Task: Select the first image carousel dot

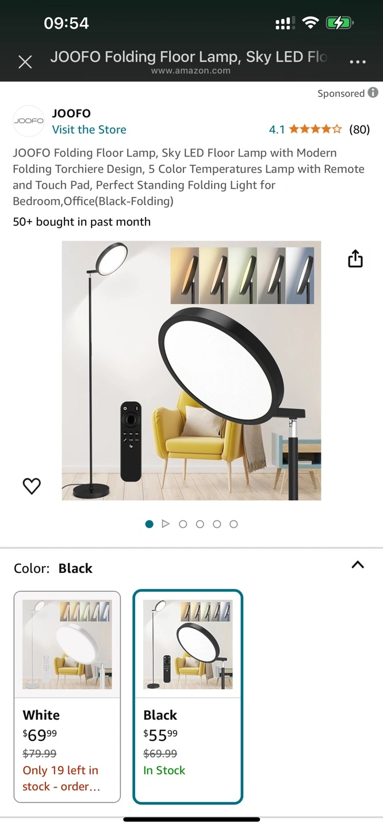Action: [x=150, y=524]
